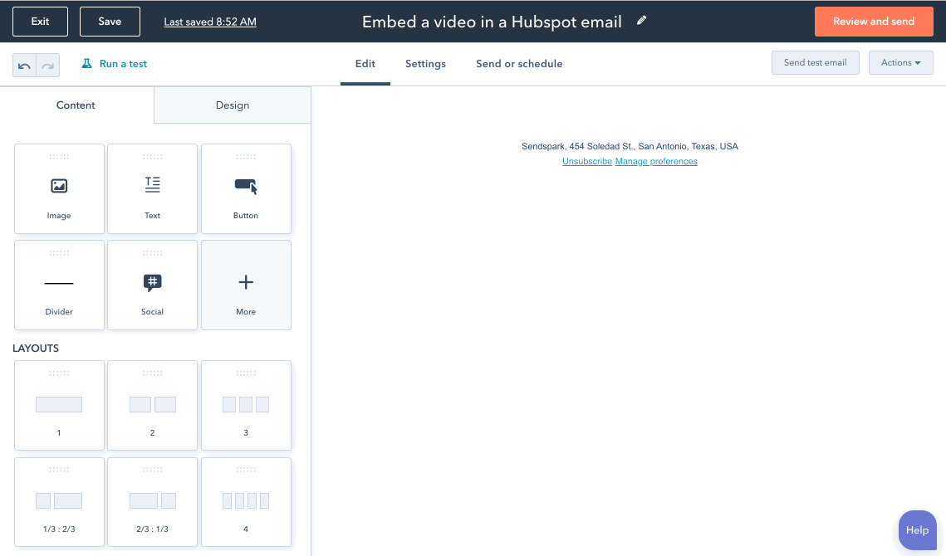Click the email title text
Viewport: 946px width, 556px height.
click(492, 22)
